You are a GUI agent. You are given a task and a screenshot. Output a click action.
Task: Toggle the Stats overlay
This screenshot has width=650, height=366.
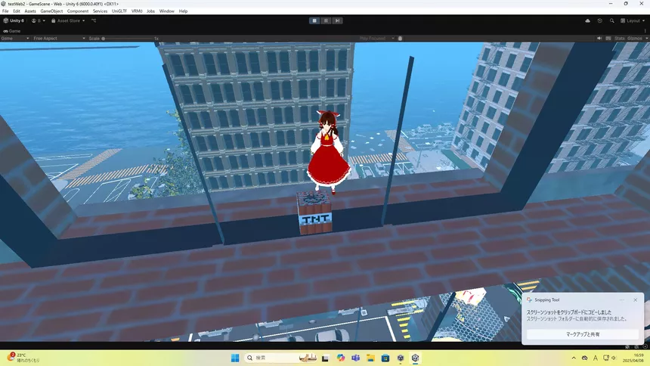pos(619,38)
